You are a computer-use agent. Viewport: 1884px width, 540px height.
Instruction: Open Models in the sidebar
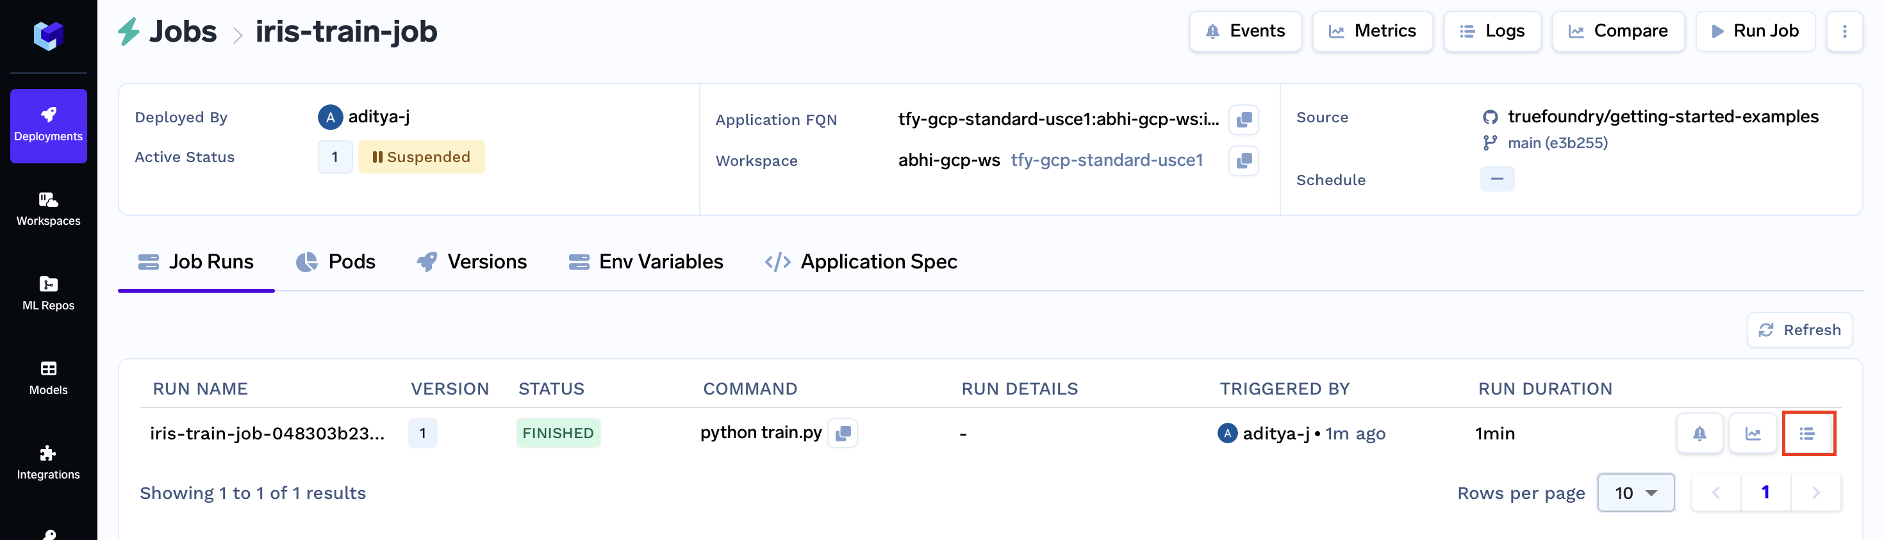(x=48, y=378)
